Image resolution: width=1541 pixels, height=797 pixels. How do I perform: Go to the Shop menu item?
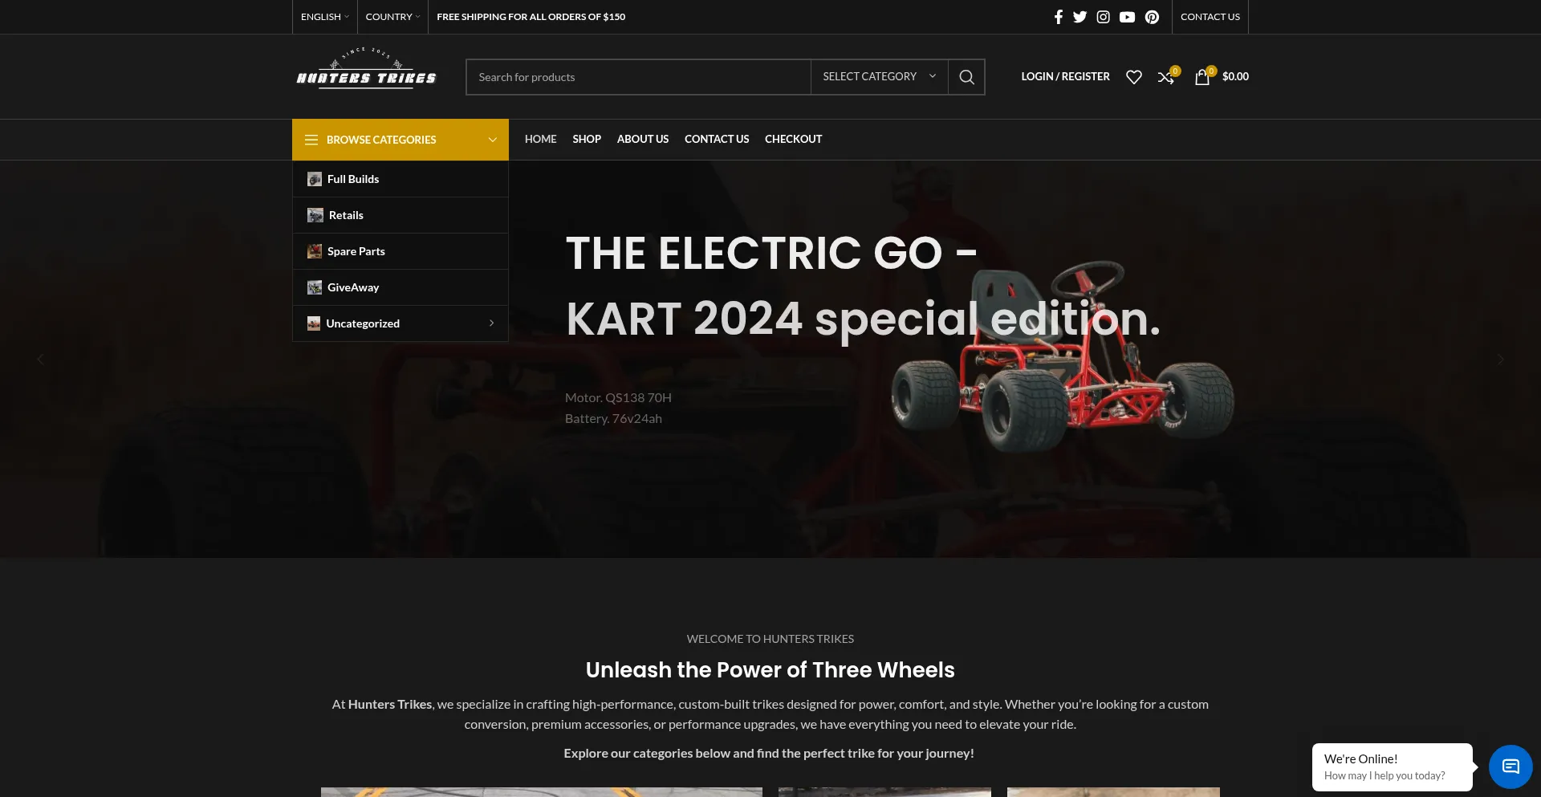click(x=587, y=139)
